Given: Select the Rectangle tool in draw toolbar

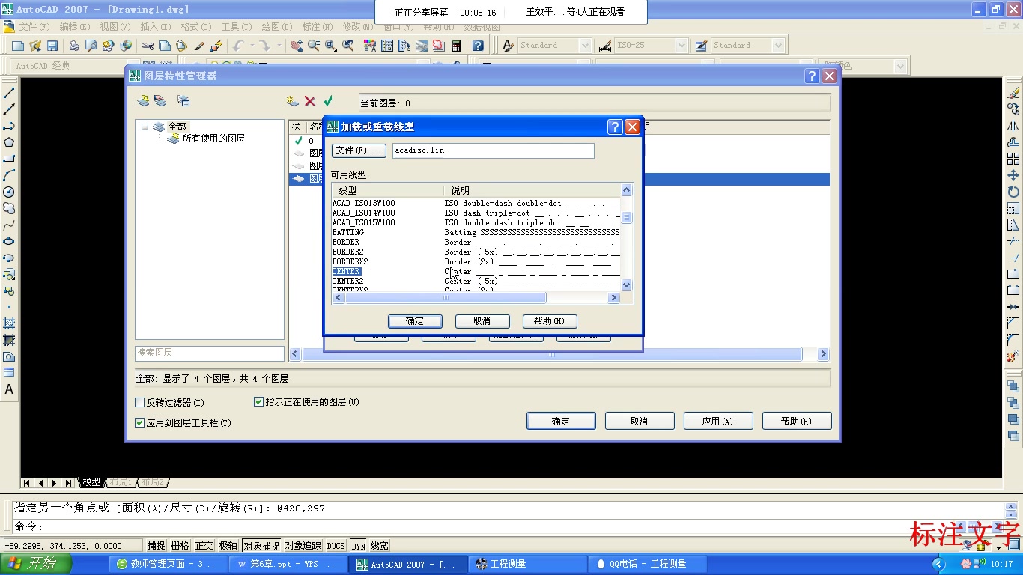Looking at the screenshot, I should click(x=9, y=159).
